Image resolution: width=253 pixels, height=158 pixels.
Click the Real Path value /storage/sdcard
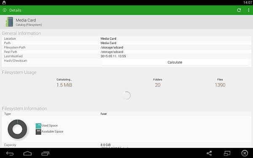point(112,52)
